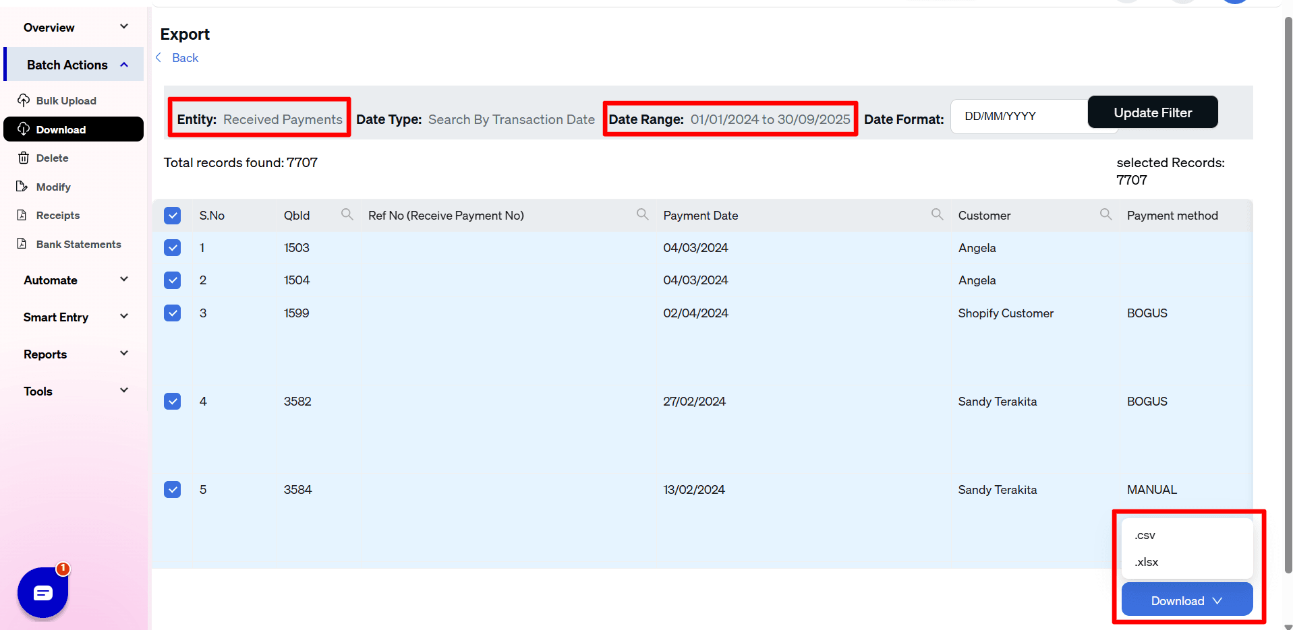
Task: Click the DD/MM/YYYY date format field
Action: [x=1018, y=115]
